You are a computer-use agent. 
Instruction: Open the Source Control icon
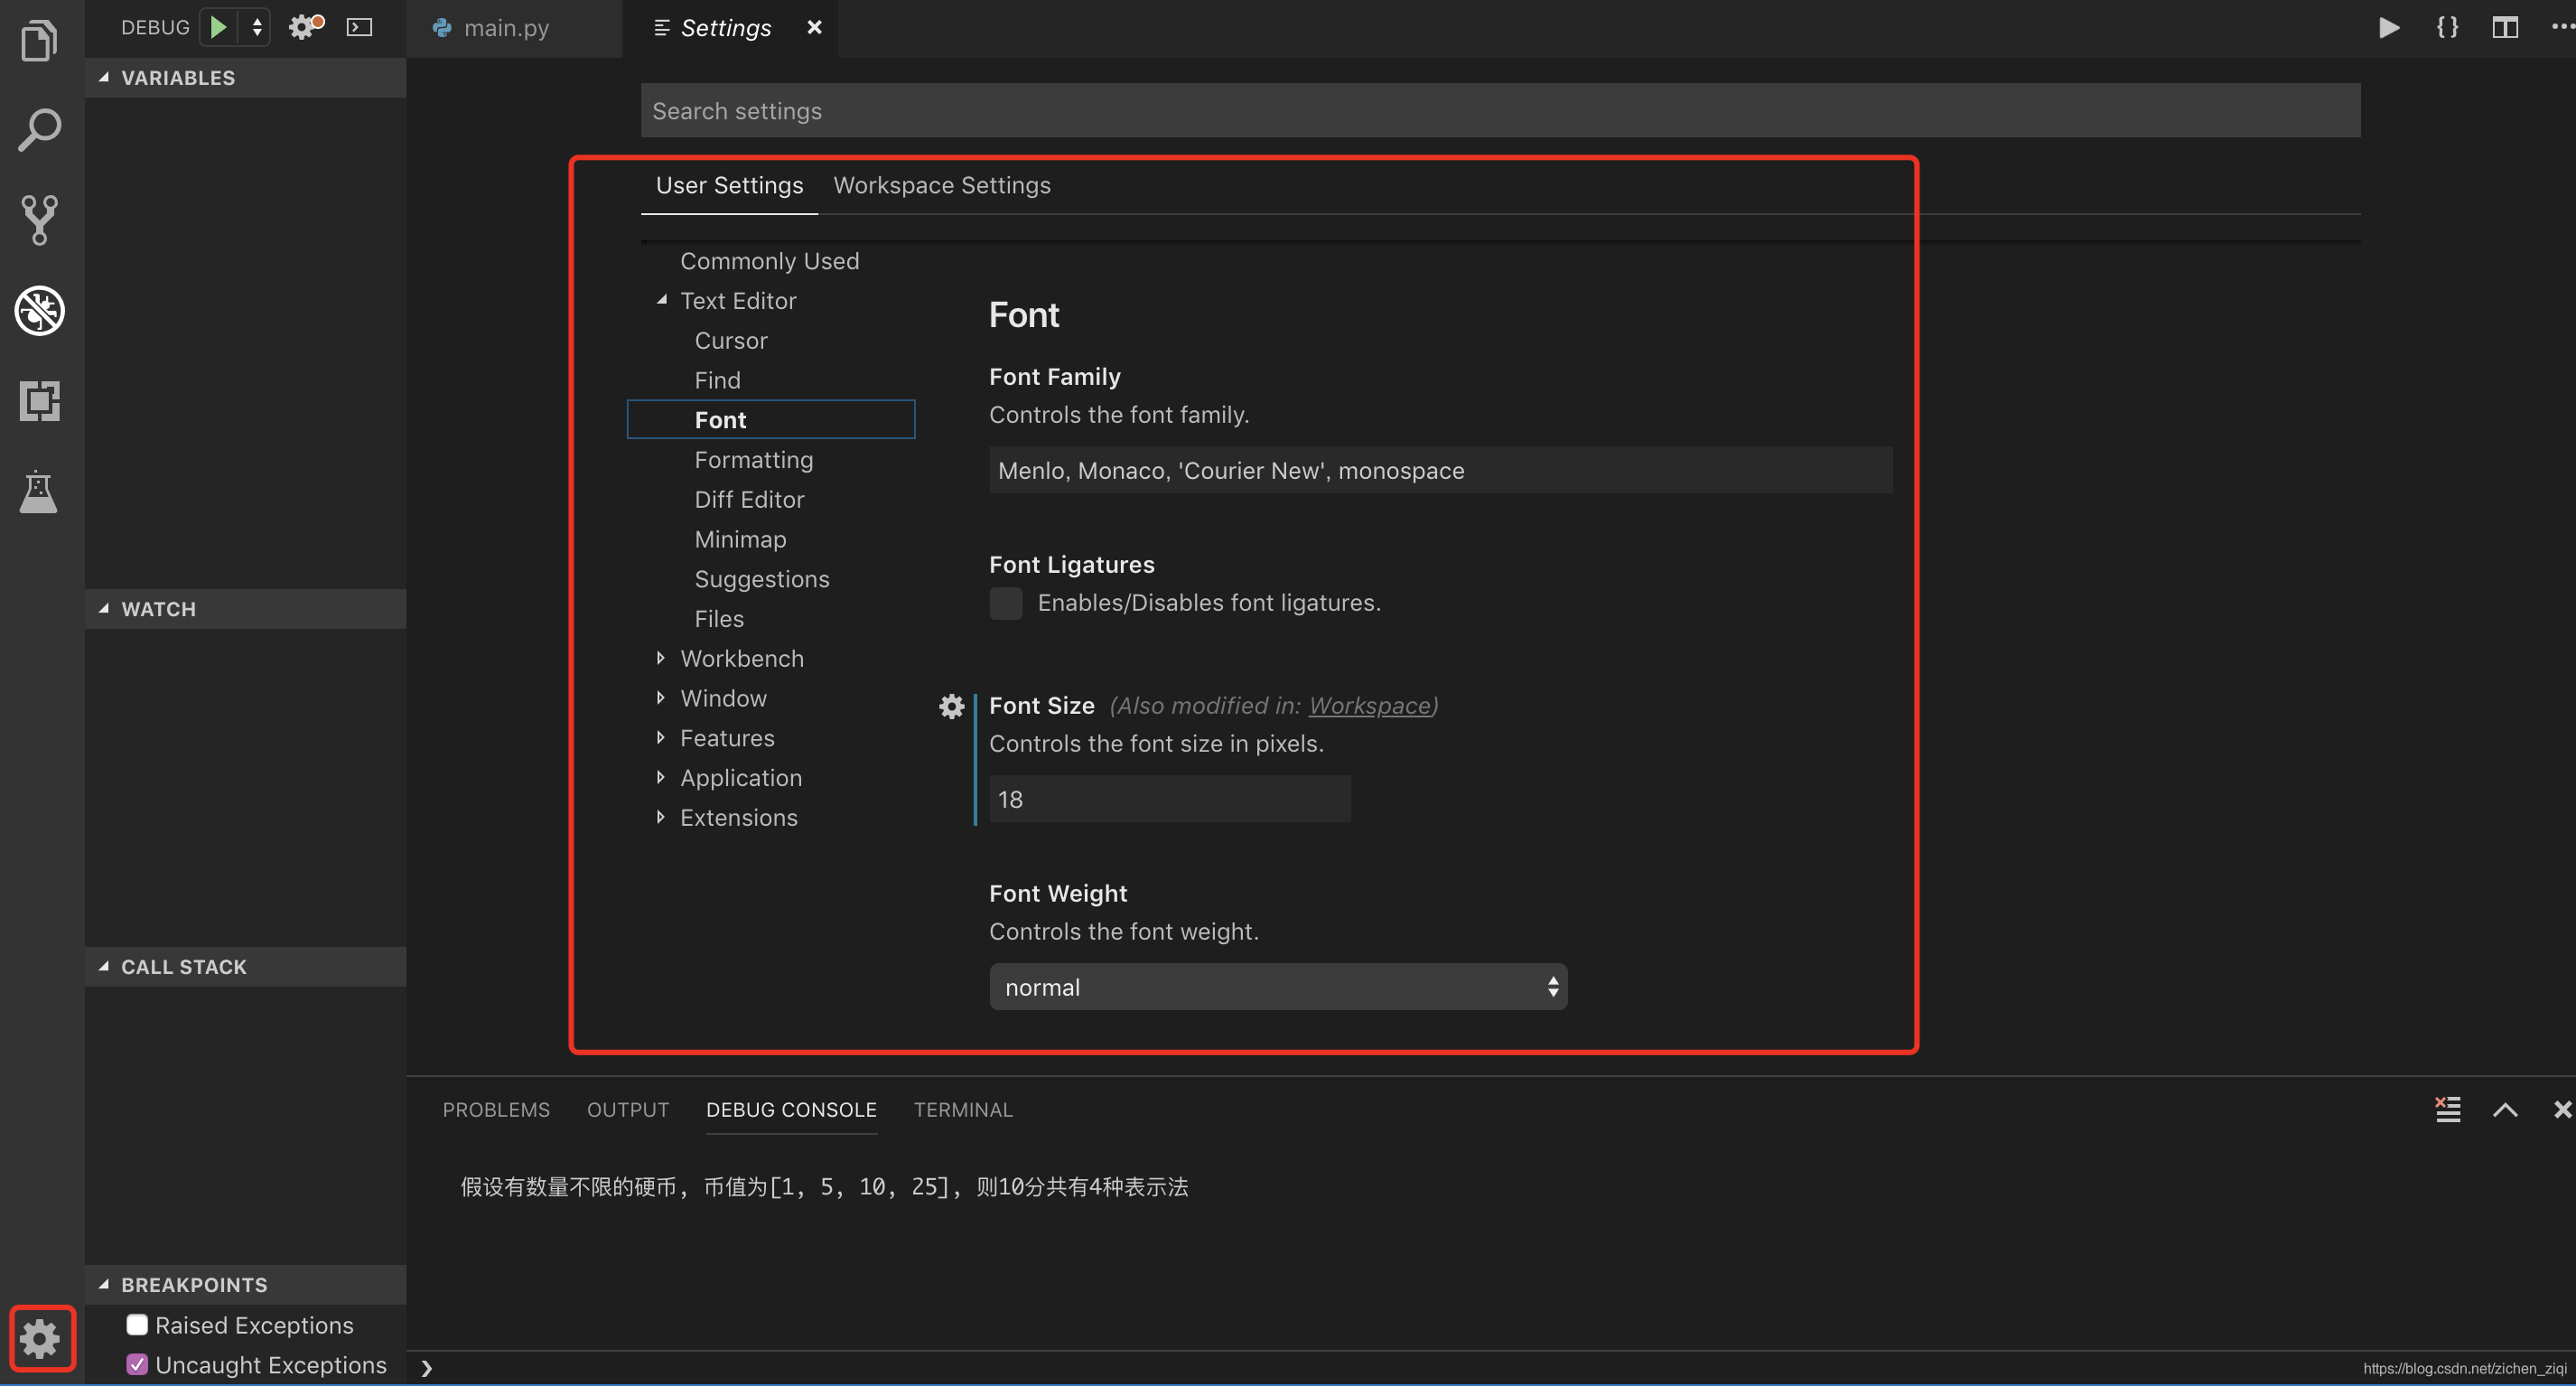click(x=39, y=220)
